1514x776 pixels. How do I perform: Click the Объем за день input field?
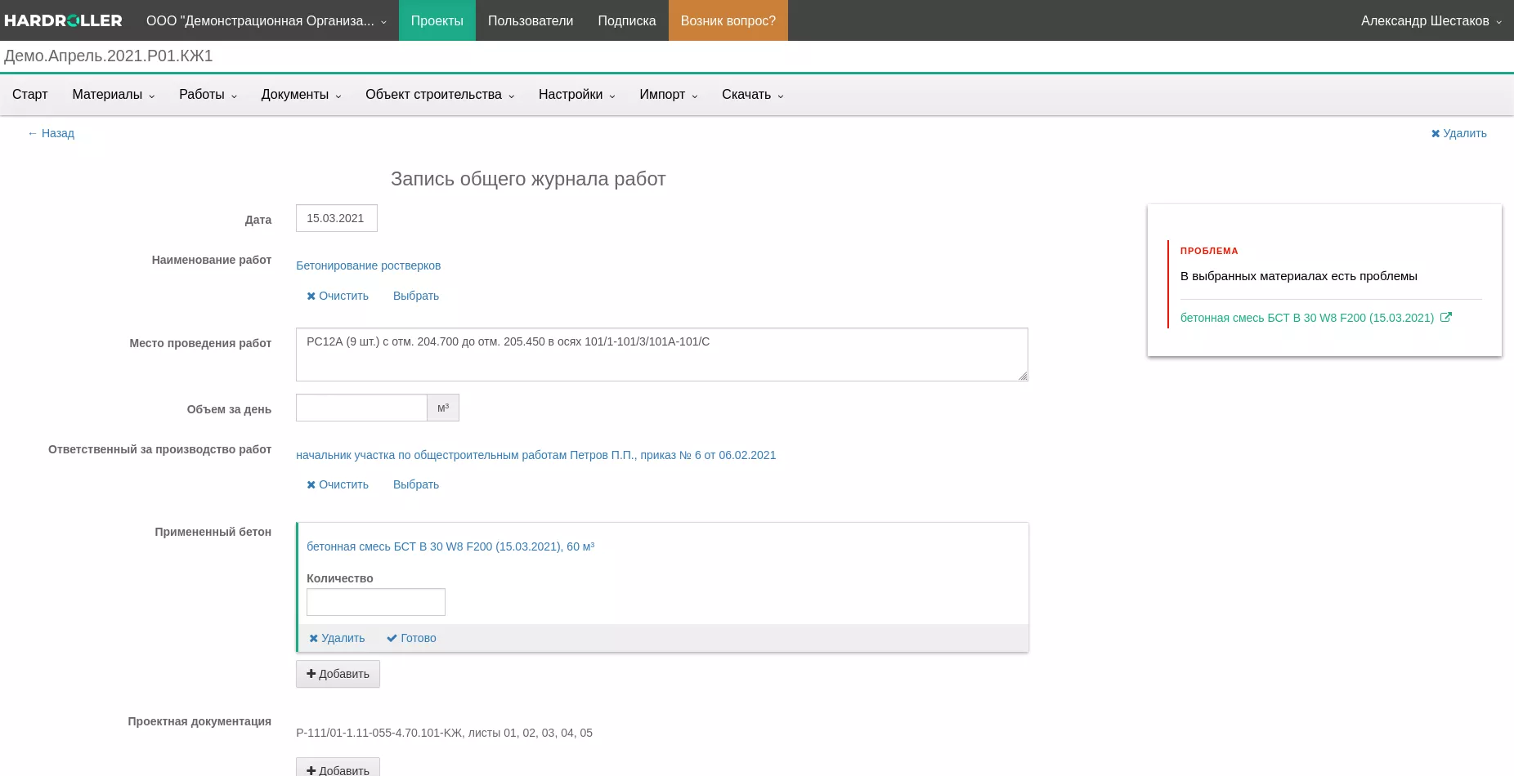(x=361, y=408)
